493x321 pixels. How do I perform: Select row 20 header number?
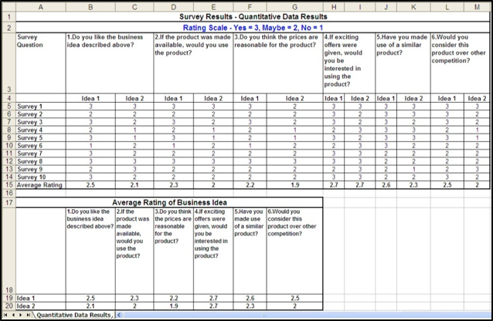pos(8,306)
